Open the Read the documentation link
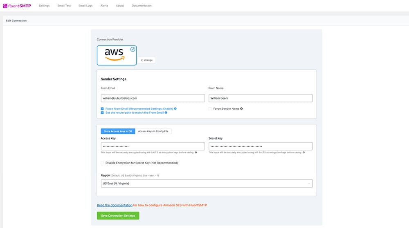This screenshot has height=228, width=409. tap(115, 205)
